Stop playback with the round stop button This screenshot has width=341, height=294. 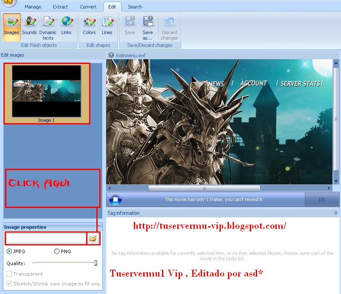coord(115,199)
